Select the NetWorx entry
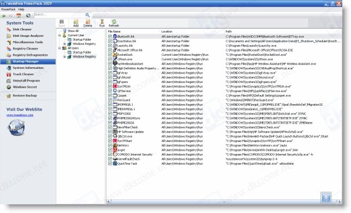351x213 pixels. tap(123, 145)
